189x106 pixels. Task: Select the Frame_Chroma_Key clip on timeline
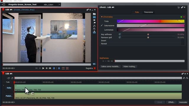[98, 88]
